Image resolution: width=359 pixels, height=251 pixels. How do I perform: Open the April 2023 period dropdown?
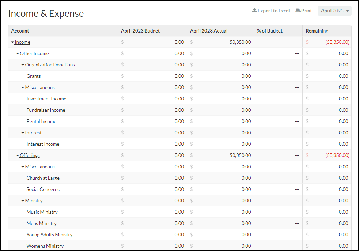(x=335, y=11)
